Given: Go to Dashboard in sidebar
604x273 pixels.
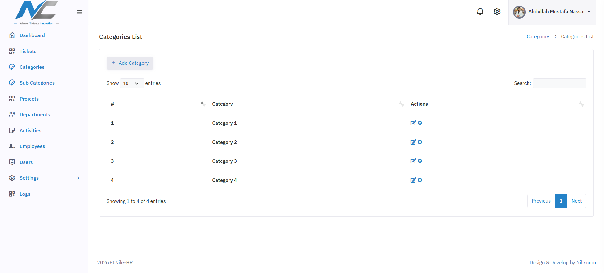Looking at the screenshot, I should [32, 35].
